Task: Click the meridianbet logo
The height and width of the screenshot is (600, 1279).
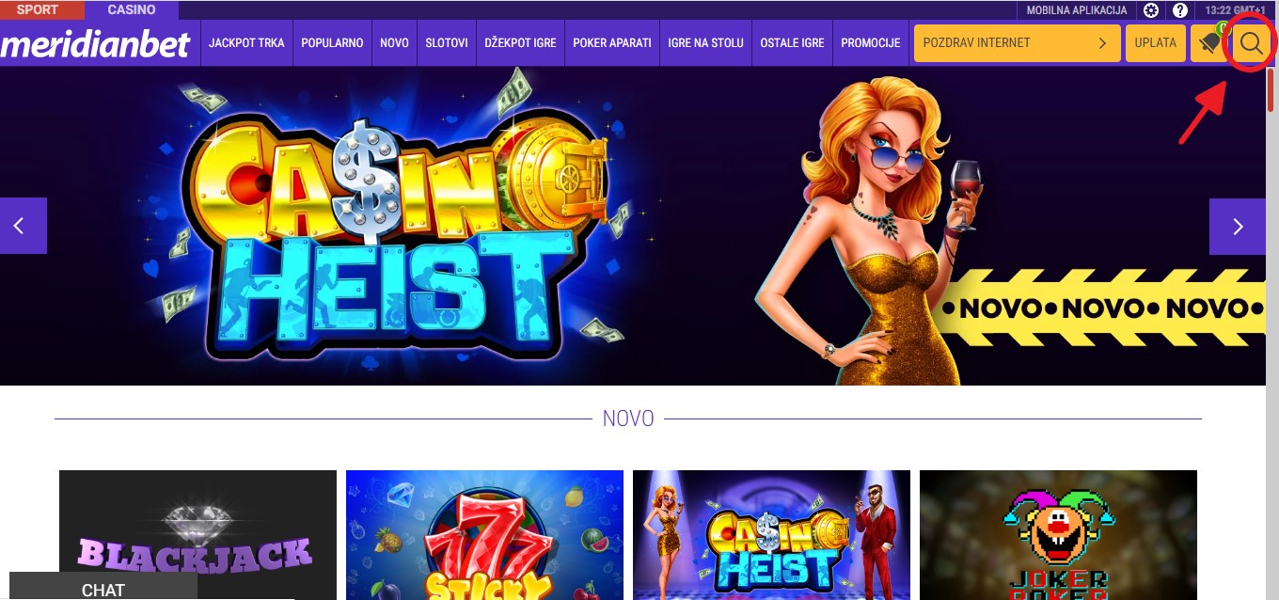Action: [x=96, y=43]
